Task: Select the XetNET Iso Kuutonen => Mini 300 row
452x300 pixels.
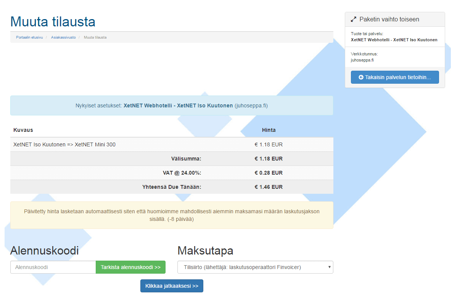Action: (x=64, y=144)
